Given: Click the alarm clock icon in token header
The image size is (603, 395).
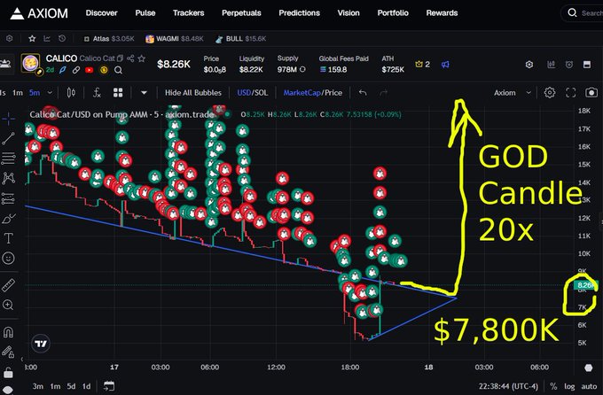Looking at the screenshot, I should [569, 65].
